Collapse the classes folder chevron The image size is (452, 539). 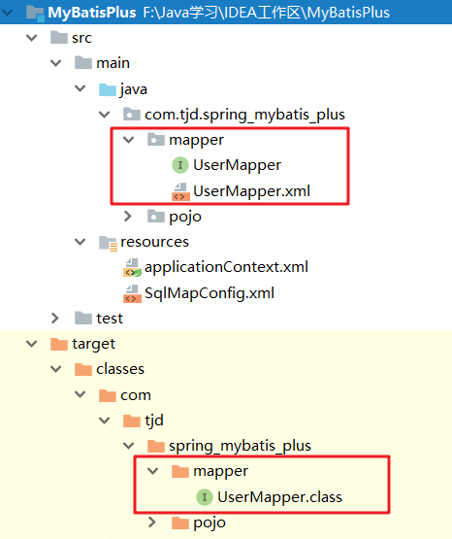(x=55, y=369)
